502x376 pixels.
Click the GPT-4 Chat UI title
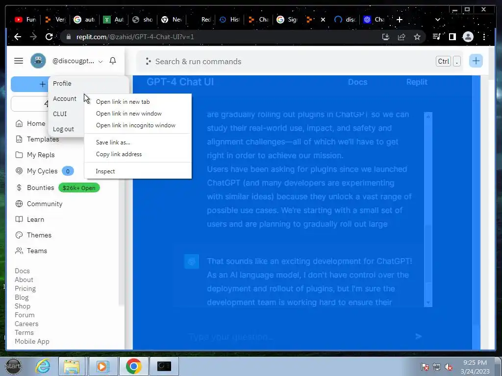tap(180, 82)
